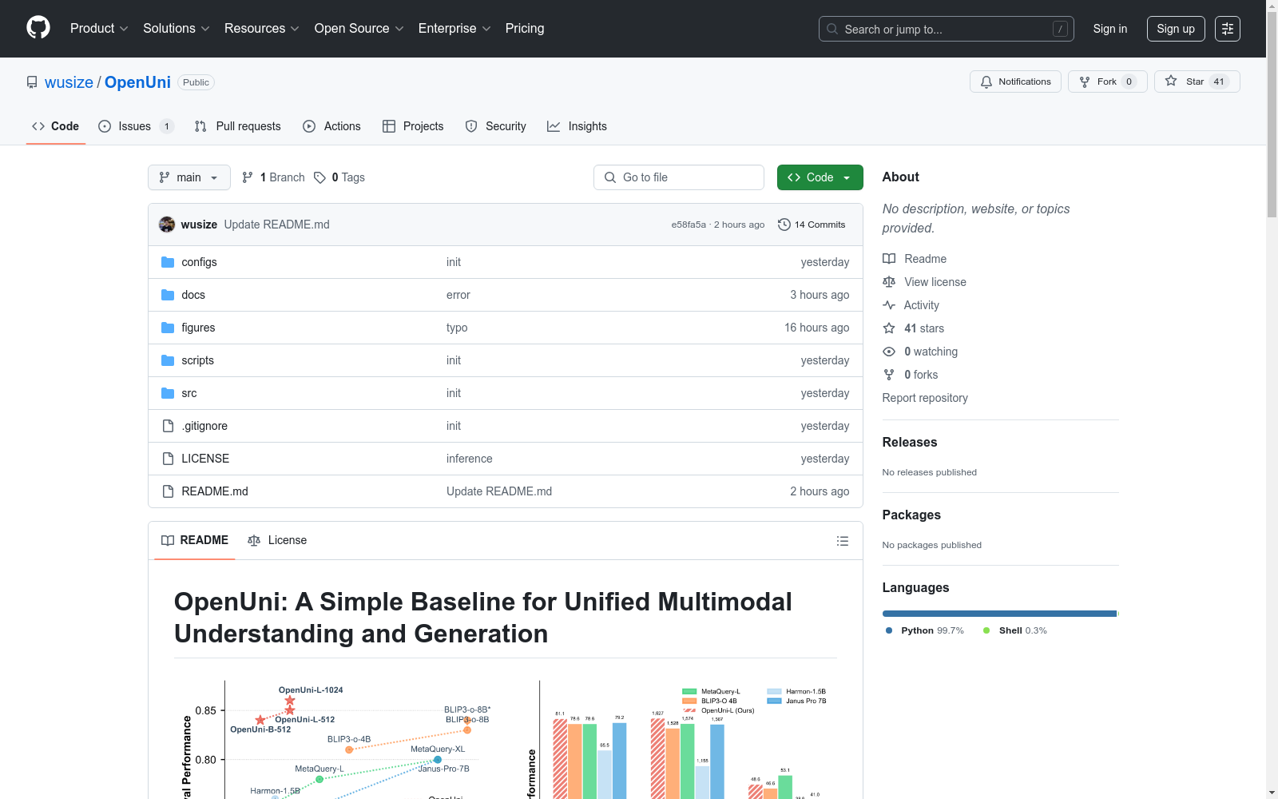The image size is (1278, 799).
Task: Click the Sign in link
Action: 1110,29
